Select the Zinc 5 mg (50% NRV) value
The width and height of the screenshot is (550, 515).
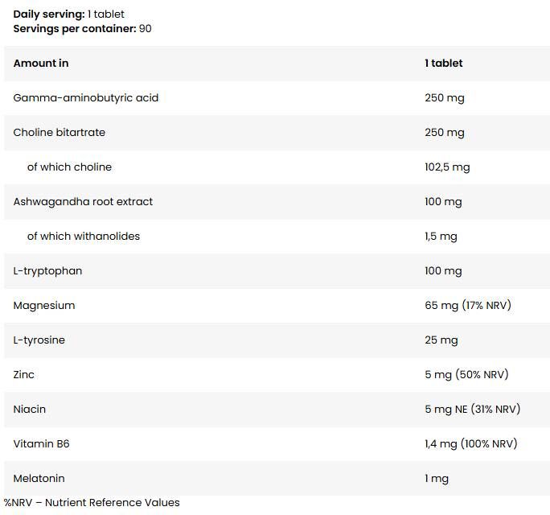pos(466,374)
